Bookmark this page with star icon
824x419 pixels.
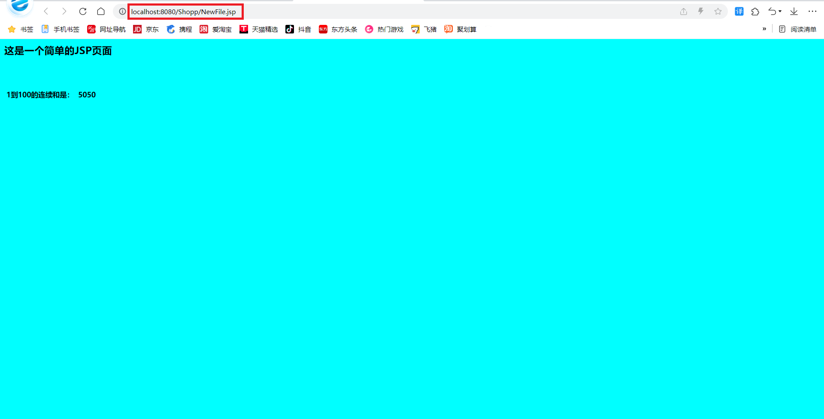[718, 12]
